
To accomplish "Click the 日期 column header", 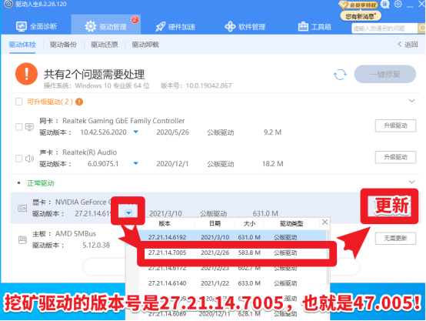I will coord(215,223).
